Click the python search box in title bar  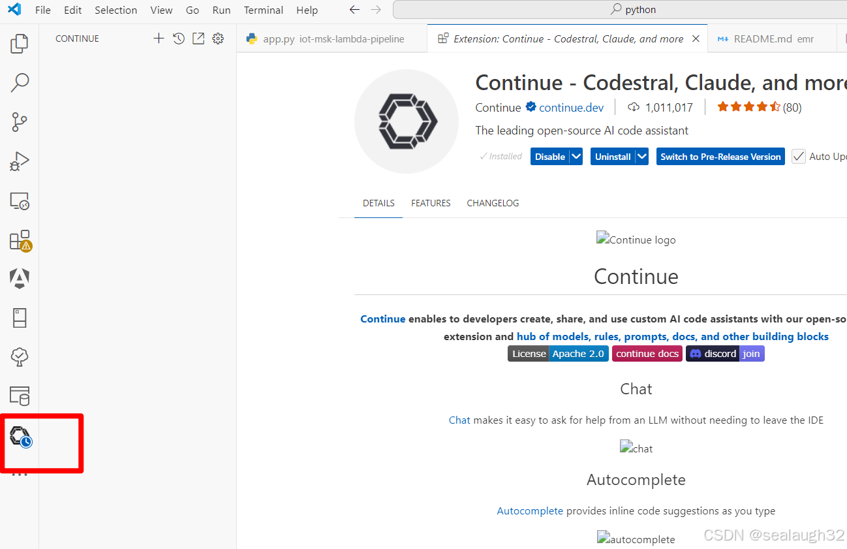620,10
